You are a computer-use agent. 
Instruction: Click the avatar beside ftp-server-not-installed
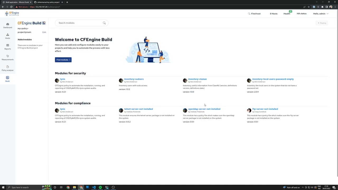tap(249, 110)
